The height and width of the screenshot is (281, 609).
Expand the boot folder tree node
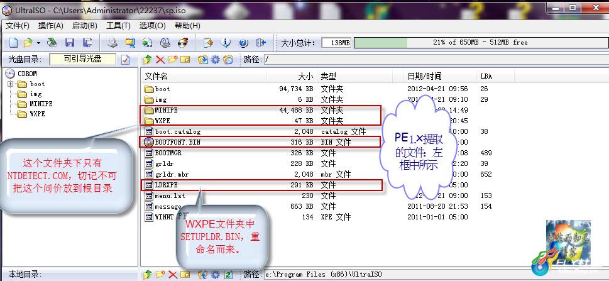click(x=10, y=84)
